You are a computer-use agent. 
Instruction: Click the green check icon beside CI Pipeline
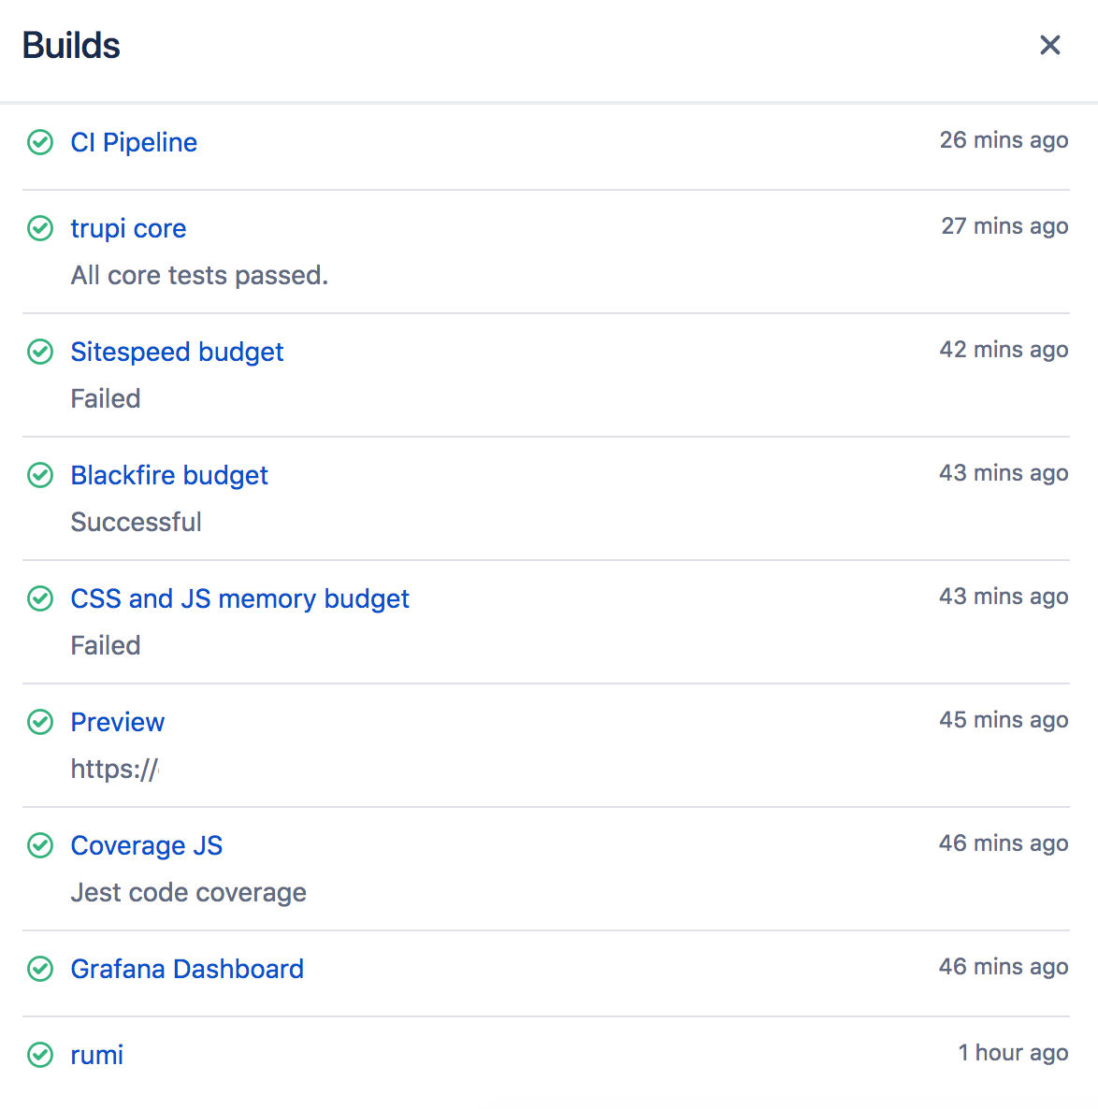pyautogui.click(x=40, y=143)
